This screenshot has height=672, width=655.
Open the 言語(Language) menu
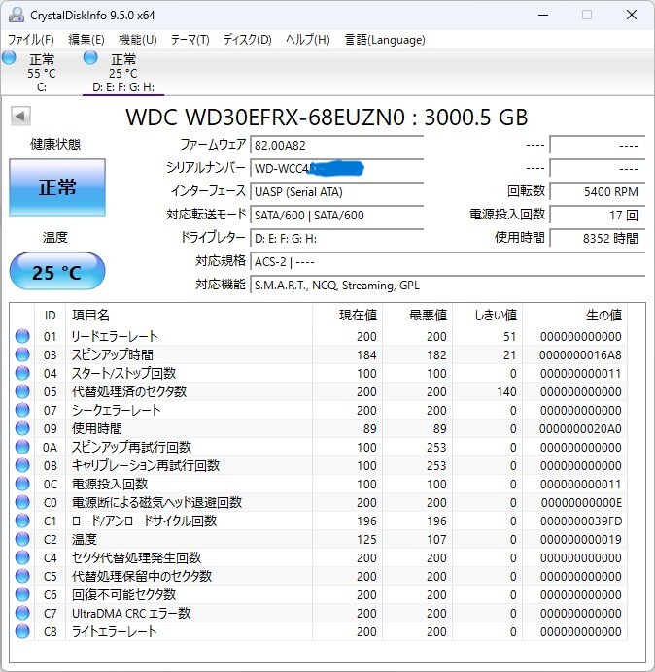click(x=385, y=40)
